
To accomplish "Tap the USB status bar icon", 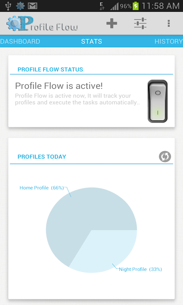I will [8, 6].
